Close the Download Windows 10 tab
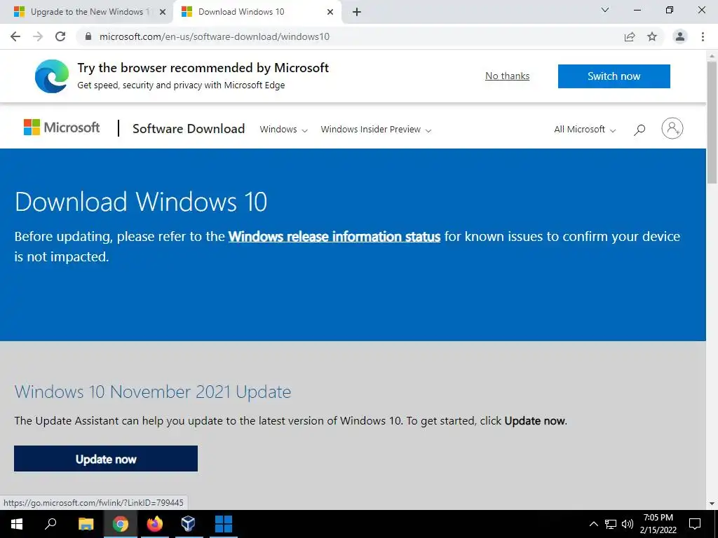Screen dimensions: 718x538 click(330, 12)
